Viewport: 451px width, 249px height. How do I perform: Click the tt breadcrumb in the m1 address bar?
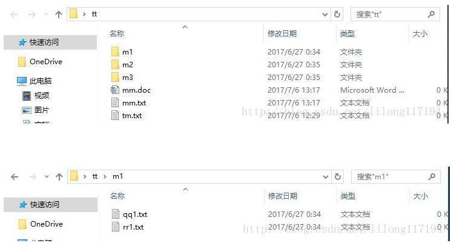point(95,176)
